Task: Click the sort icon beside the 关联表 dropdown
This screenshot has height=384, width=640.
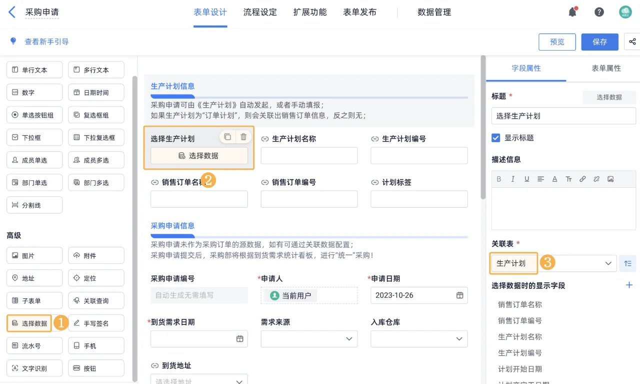Action: click(627, 263)
